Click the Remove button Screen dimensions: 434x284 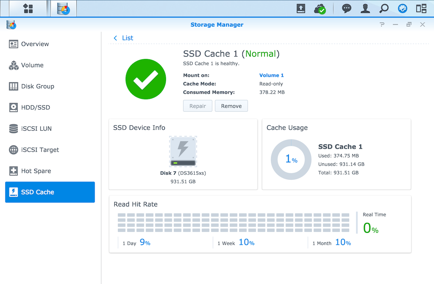point(231,106)
